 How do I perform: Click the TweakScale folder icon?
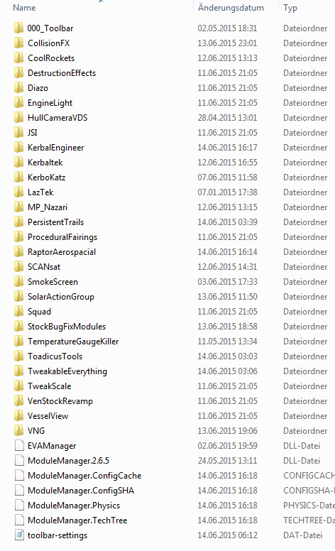point(19,386)
